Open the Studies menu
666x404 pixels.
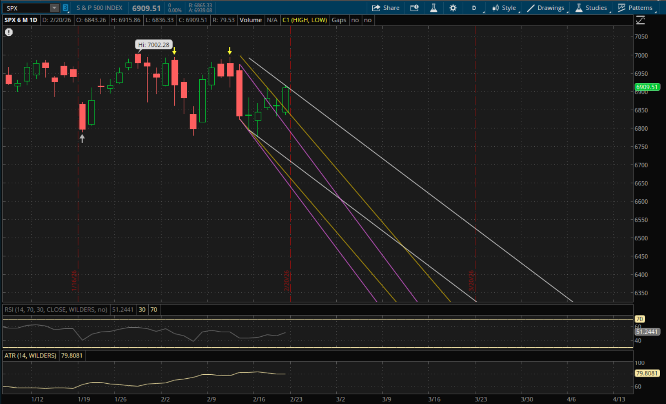(591, 8)
